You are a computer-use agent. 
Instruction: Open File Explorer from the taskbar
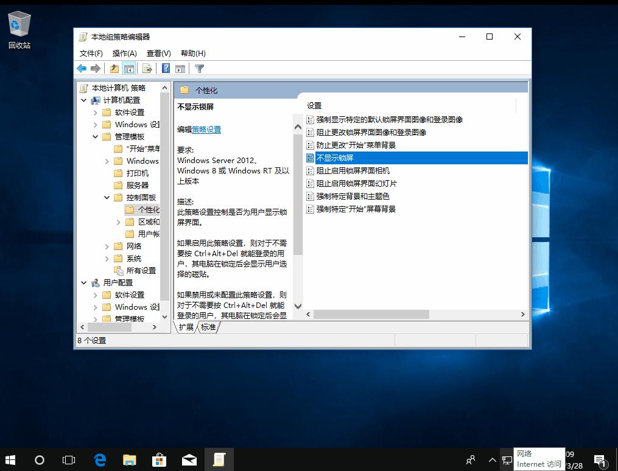coord(129,459)
